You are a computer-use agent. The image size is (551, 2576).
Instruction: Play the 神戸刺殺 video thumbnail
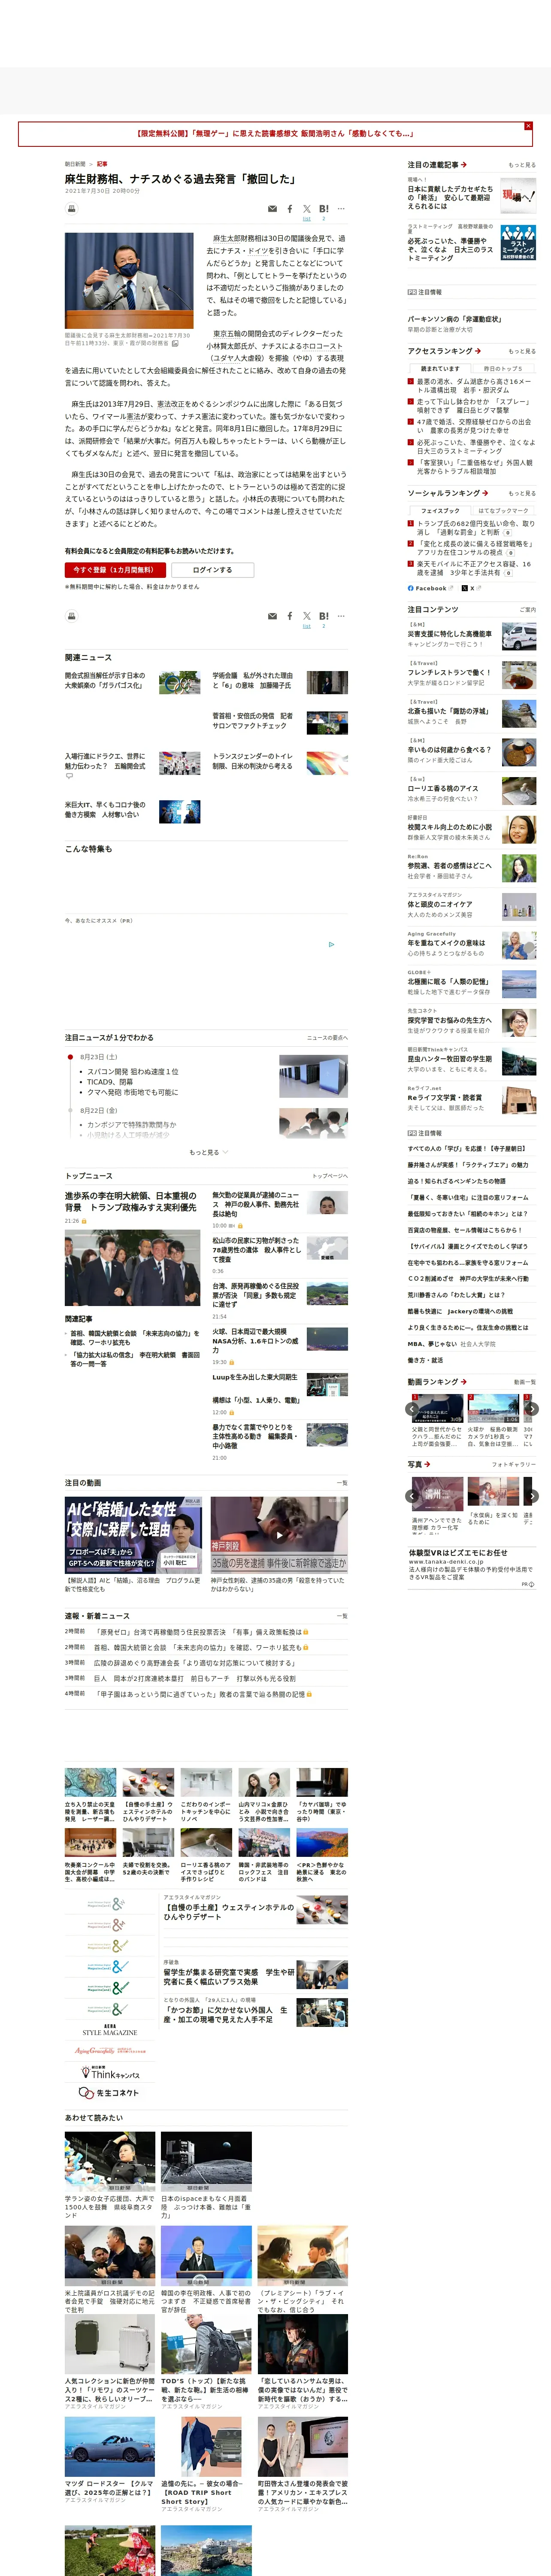tap(279, 1535)
